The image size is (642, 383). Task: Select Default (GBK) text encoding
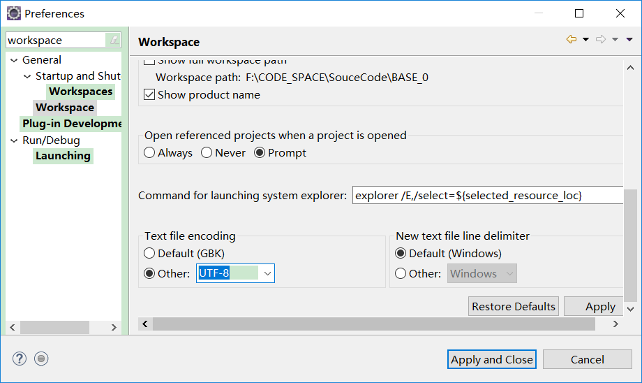[x=149, y=253]
